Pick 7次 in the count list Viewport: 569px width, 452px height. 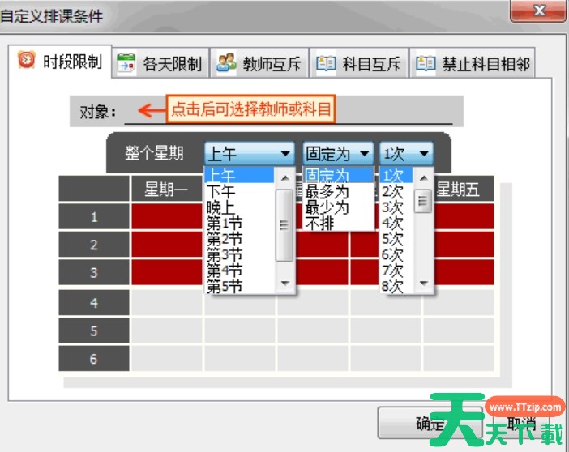click(396, 271)
